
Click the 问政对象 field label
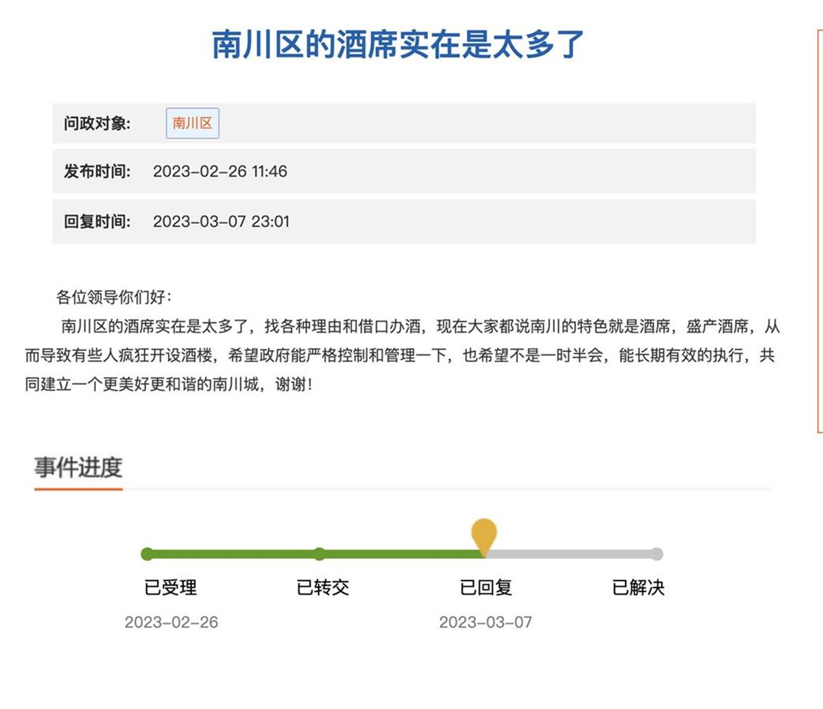[97, 123]
